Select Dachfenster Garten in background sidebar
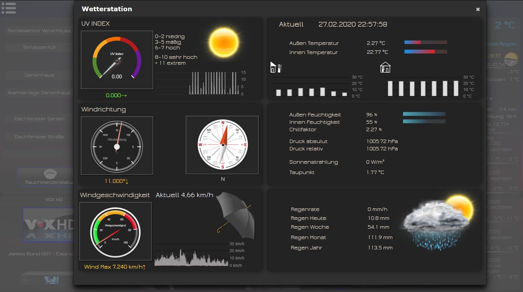The width and height of the screenshot is (523, 292). (x=39, y=119)
